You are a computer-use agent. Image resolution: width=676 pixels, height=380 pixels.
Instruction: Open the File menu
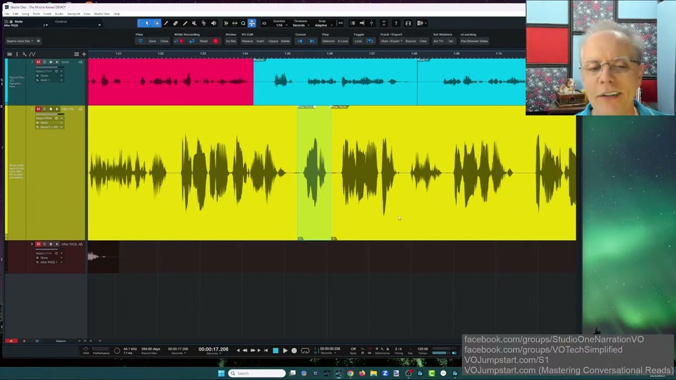coord(7,14)
